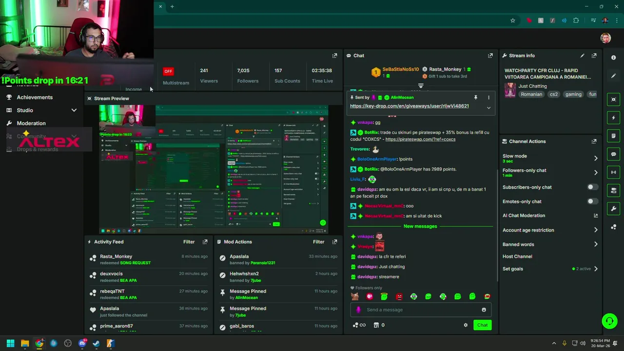Unpin the pinned chat message
The width and height of the screenshot is (624, 351).
pos(475,97)
